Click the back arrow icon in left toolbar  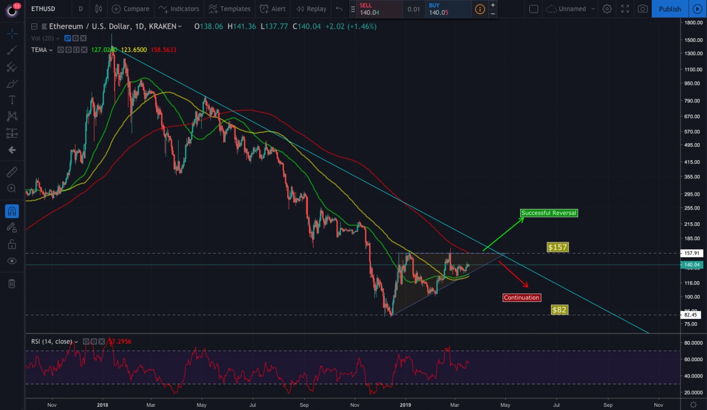coord(12,150)
